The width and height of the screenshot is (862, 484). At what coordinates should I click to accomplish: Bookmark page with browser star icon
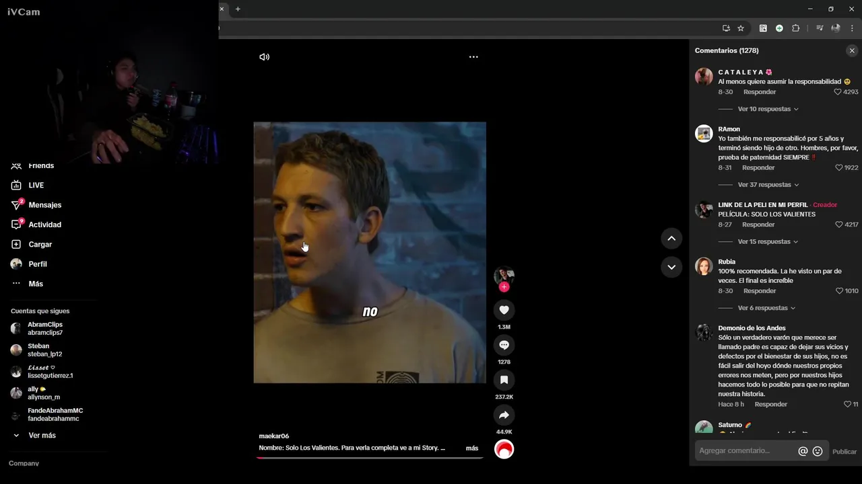click(741, 28)
